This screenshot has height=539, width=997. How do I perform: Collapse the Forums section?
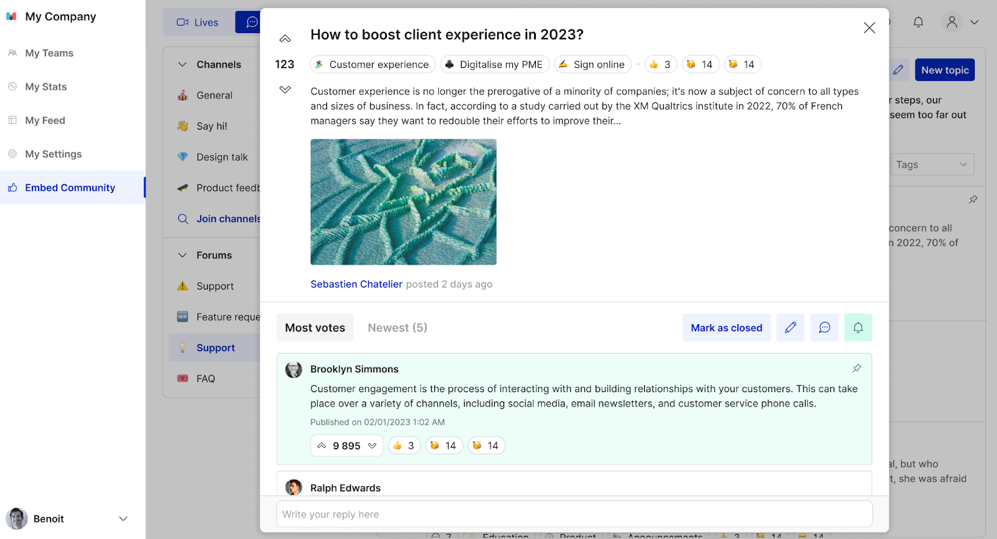tap(182, 255)
